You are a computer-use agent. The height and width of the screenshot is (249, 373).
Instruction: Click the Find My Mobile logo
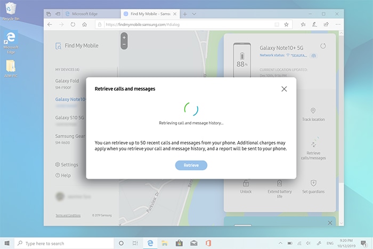coord(77,46)
